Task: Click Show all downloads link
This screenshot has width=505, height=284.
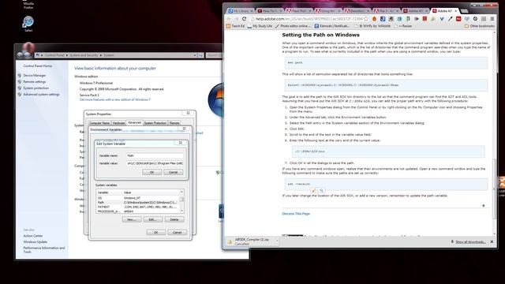Action: pyautogui.click(x=470, y=242)
